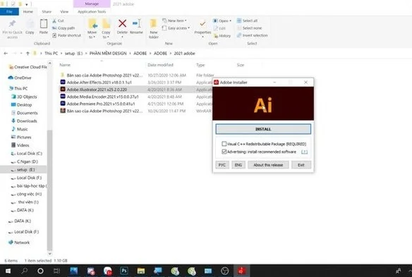Viewport: 412px width, 277px height.
Task: Check Visual C++ Redistributable Package checkbox
Action: [224, 144]
